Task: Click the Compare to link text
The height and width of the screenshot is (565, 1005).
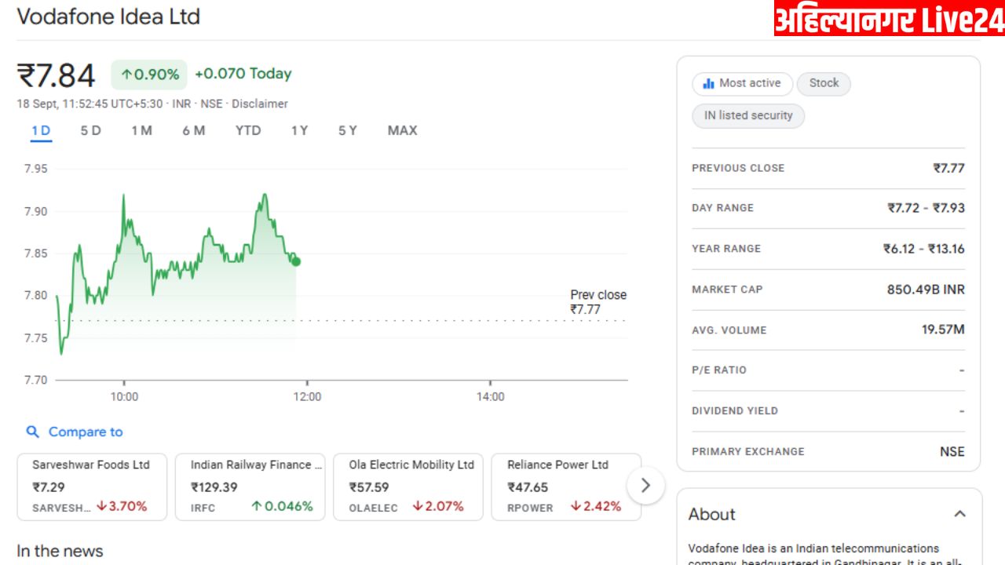Action: [86, 432]
